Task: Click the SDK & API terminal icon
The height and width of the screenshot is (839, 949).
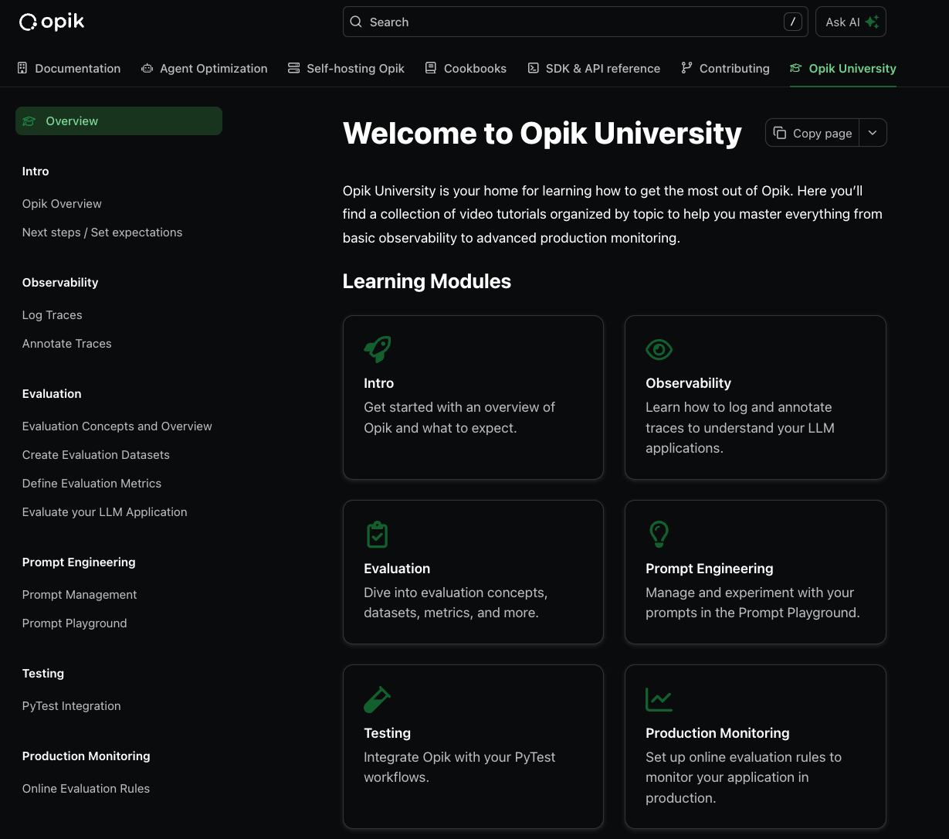Action: pyautogui.click(x=533, y=68)
